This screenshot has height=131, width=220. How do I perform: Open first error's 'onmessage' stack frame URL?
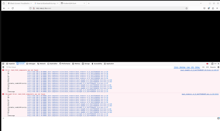coord(68,91)
